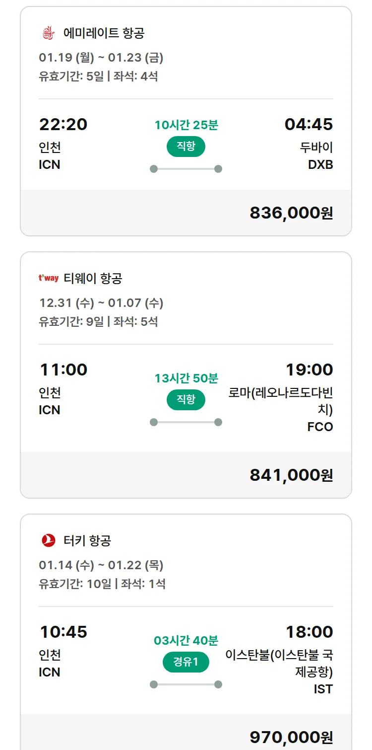Screen dimensions: 372x750
Task: Open the 티웨이 항공 flight card title
Action: [x=93, y=278]
